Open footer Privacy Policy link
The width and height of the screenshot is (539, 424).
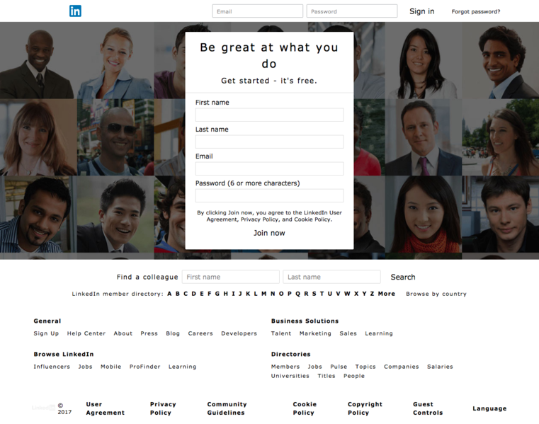[x=163, y=408]
